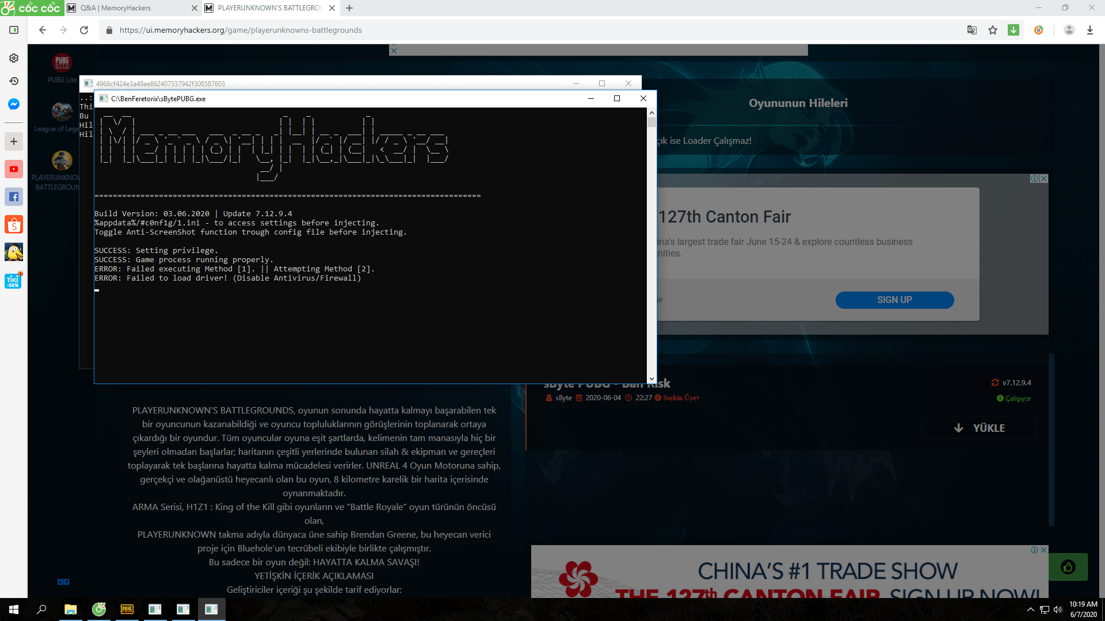Add a new sidebar shortcut
Image resolution: width=1105 pixels, height=621 pixels.
click(x=14, y=141)
